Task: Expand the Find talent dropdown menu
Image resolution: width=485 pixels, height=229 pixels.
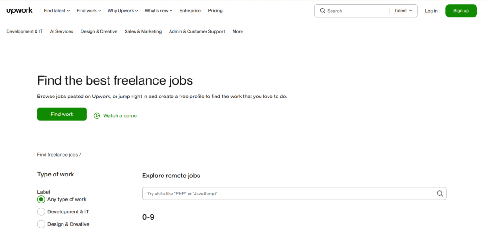Action: (57, 11)
